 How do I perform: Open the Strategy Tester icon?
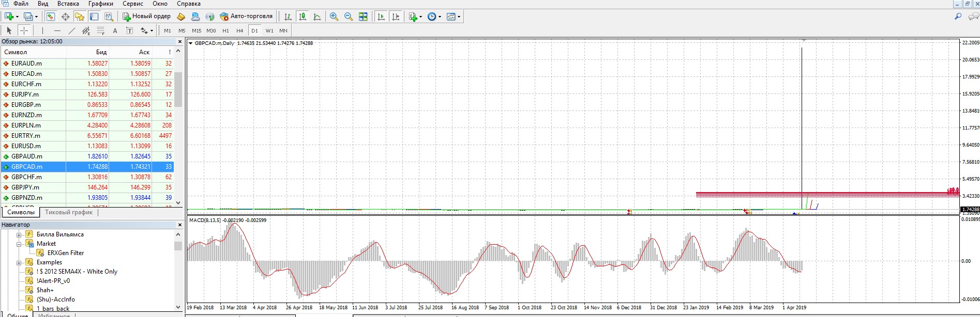[109, 17]
